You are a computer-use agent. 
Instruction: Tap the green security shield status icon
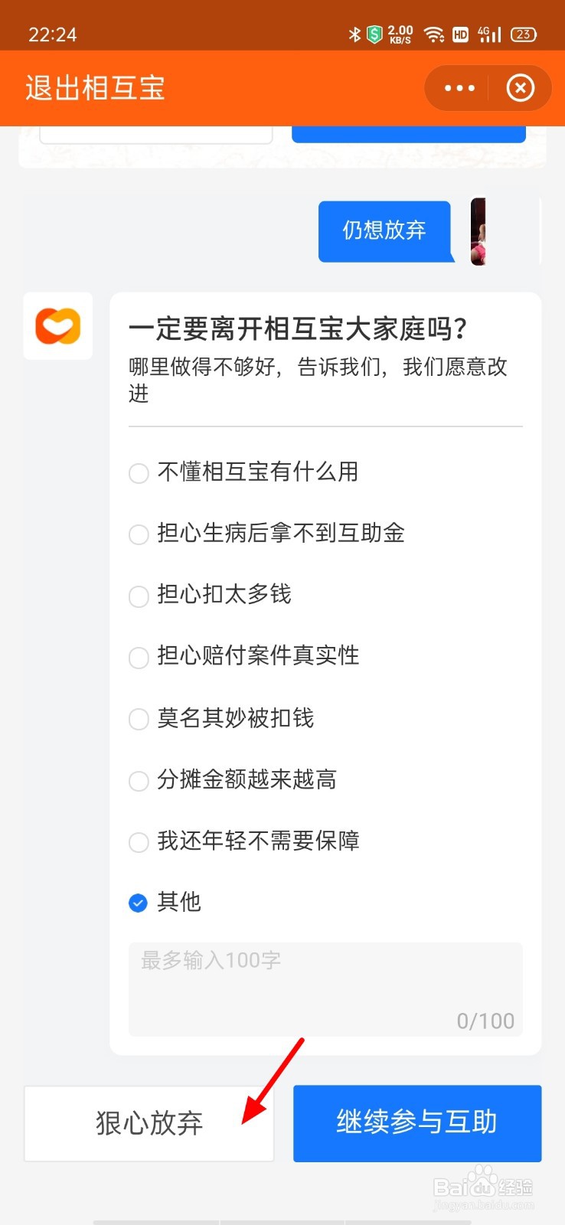tap(374, 34)
